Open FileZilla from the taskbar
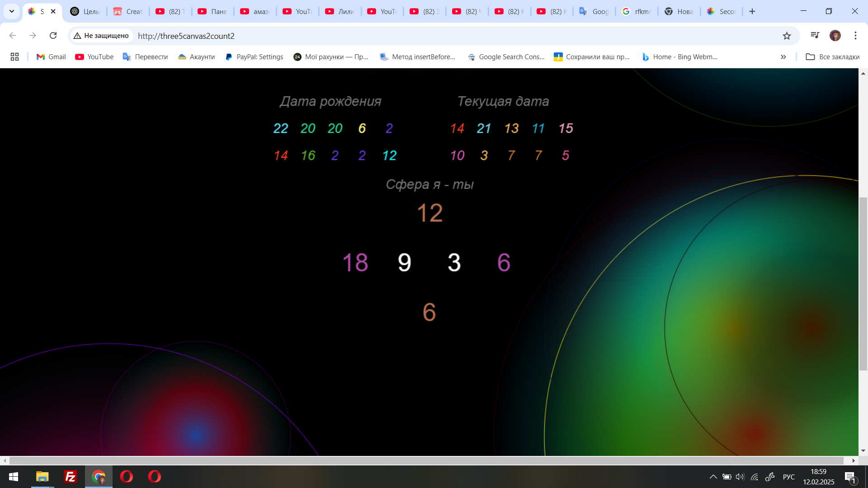The image size is (868, 488). (71, 477)
